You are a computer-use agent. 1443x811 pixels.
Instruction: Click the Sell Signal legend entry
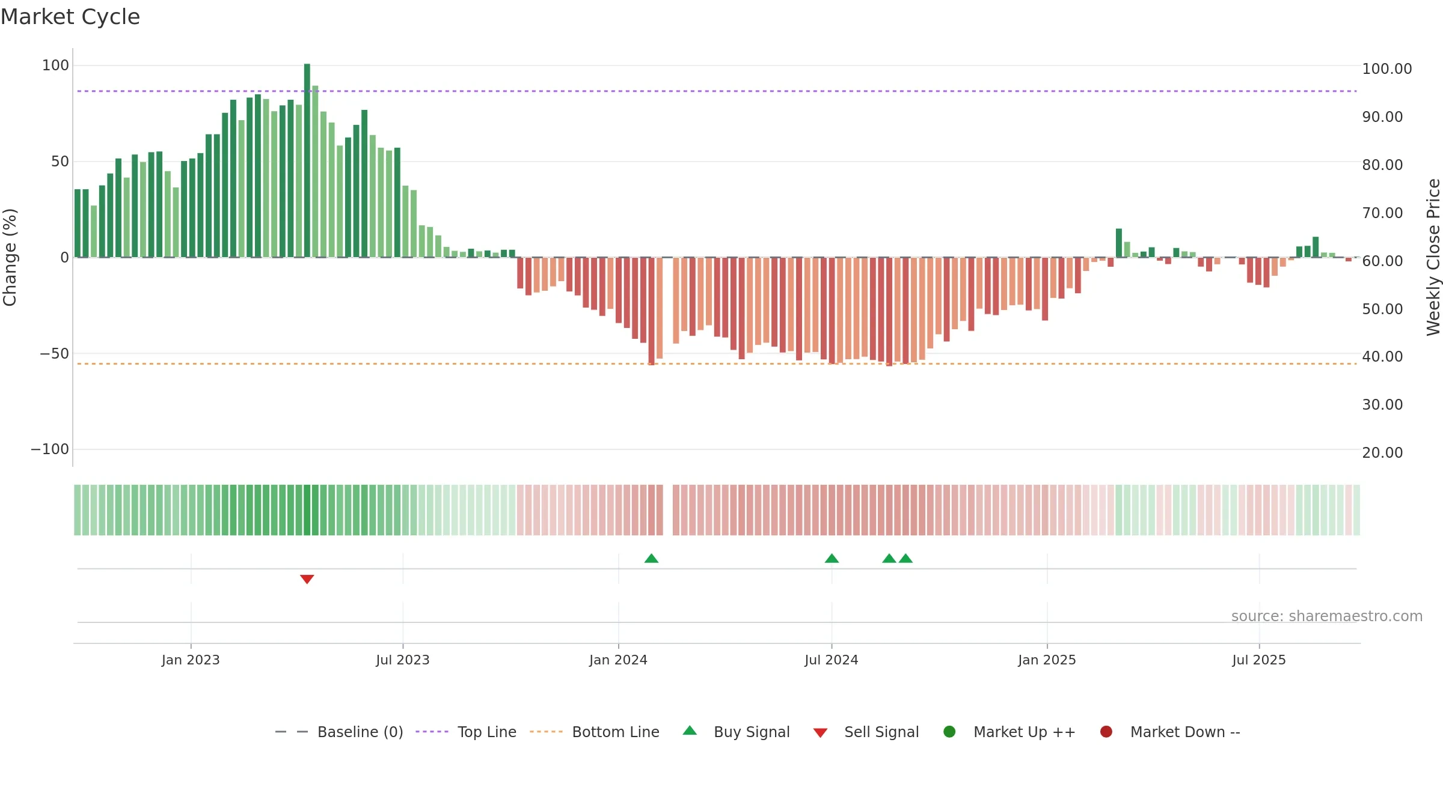click(x=866, y=732)
